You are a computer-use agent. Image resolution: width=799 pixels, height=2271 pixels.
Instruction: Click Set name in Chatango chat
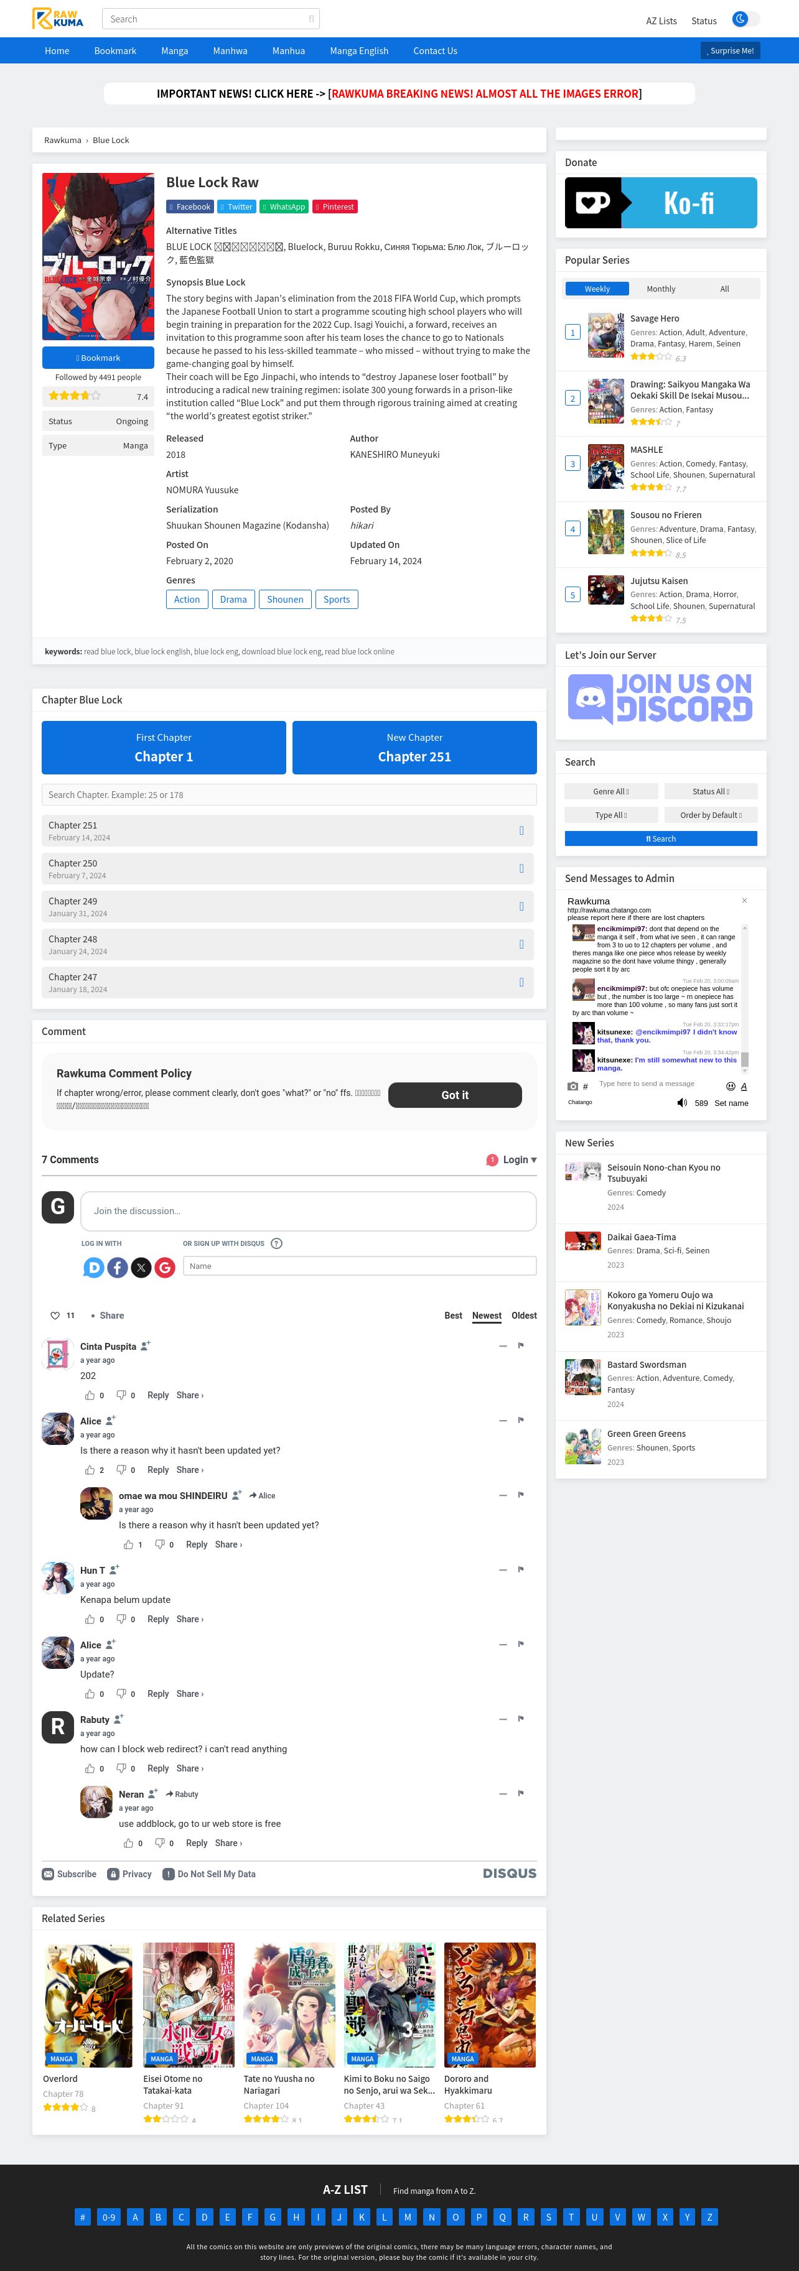[x=731, y=1103]
